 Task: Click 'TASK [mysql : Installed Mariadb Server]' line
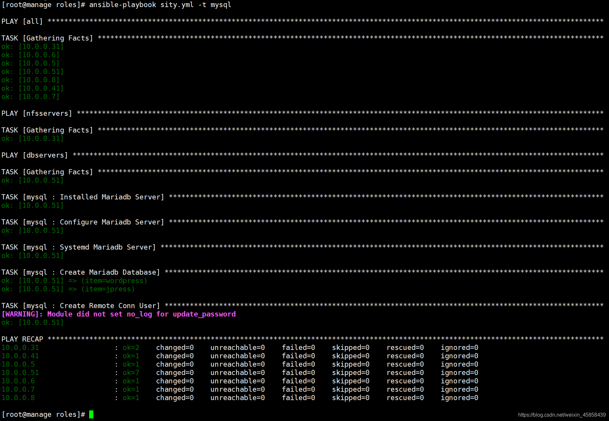point(302,197)
